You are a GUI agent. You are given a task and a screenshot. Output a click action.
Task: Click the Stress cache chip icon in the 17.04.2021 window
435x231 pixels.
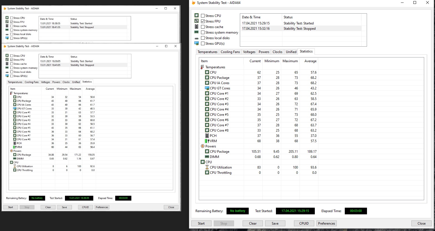coord(197,27)
